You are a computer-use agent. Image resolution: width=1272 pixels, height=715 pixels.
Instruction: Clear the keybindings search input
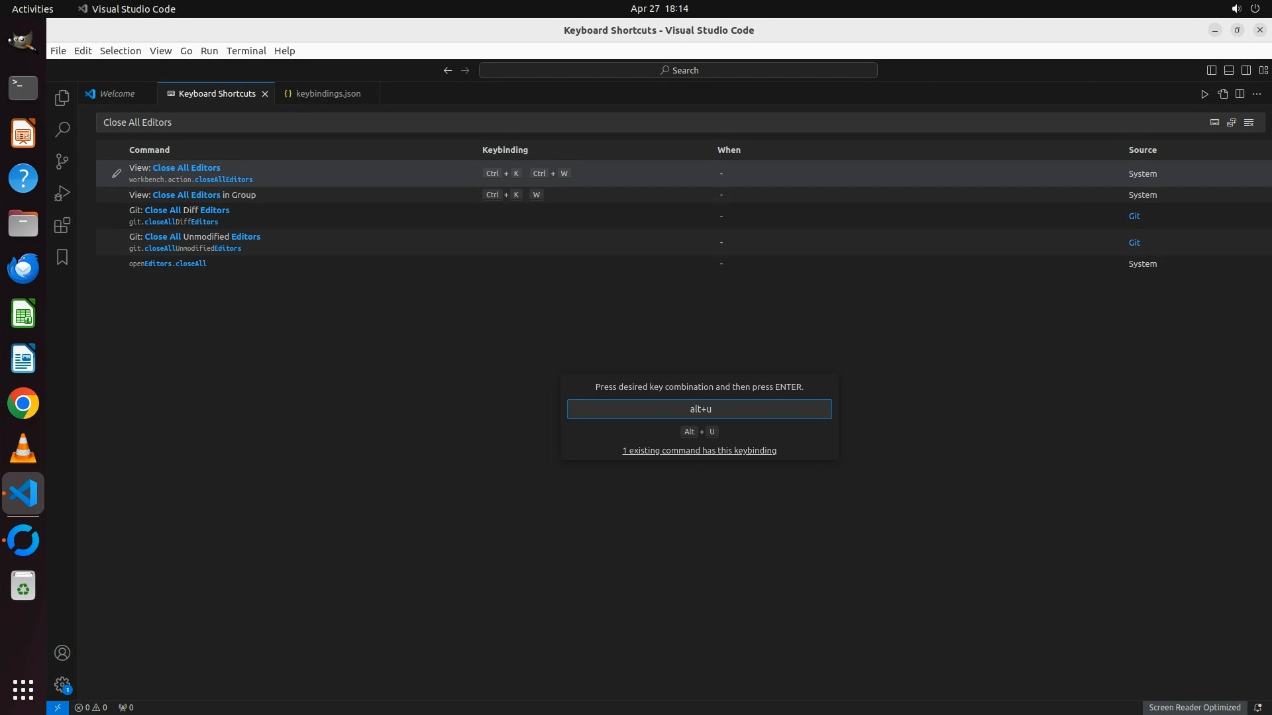point(1248,122)
